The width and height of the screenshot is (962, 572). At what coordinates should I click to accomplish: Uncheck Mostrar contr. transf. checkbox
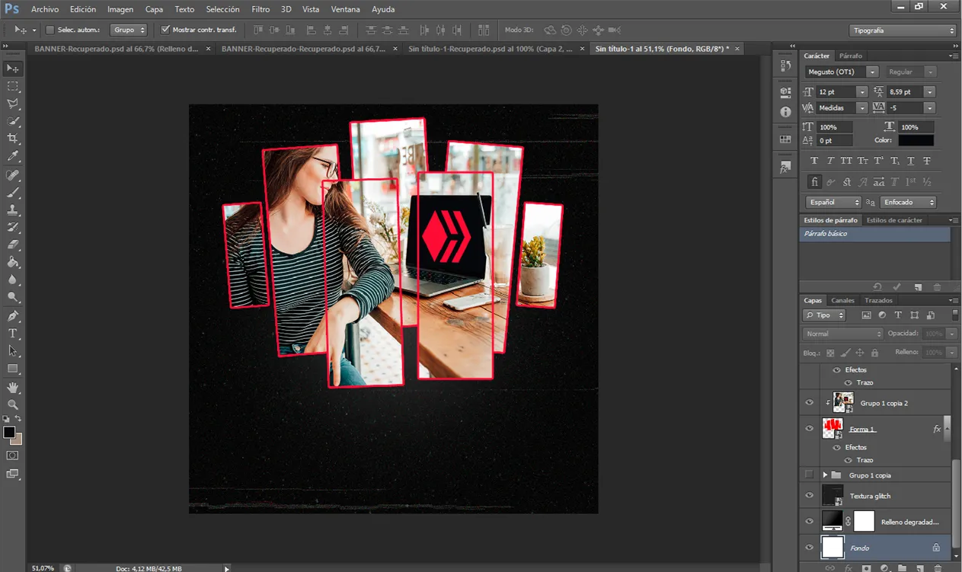coord(165,30)
